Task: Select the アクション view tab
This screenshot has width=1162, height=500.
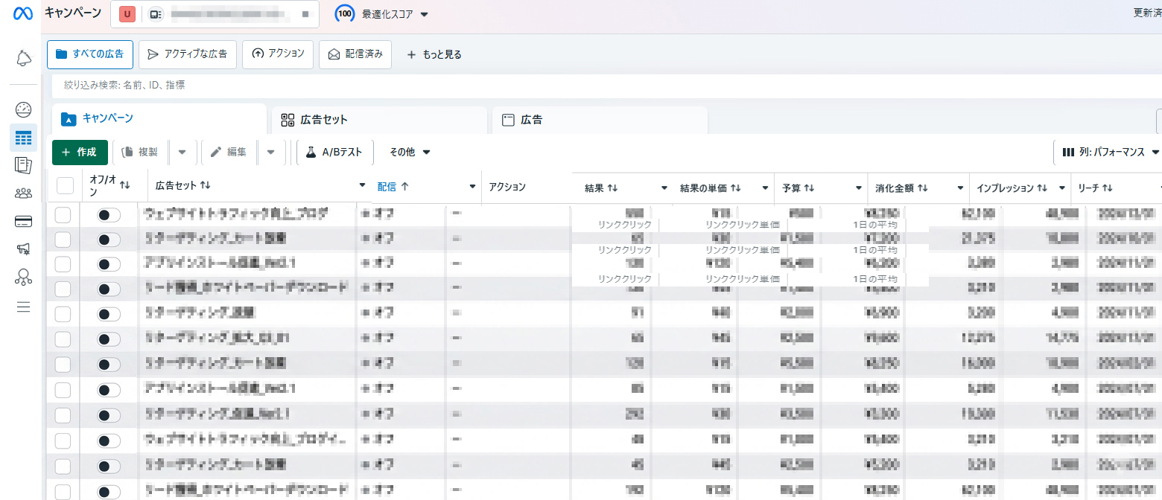Action: 278,54
